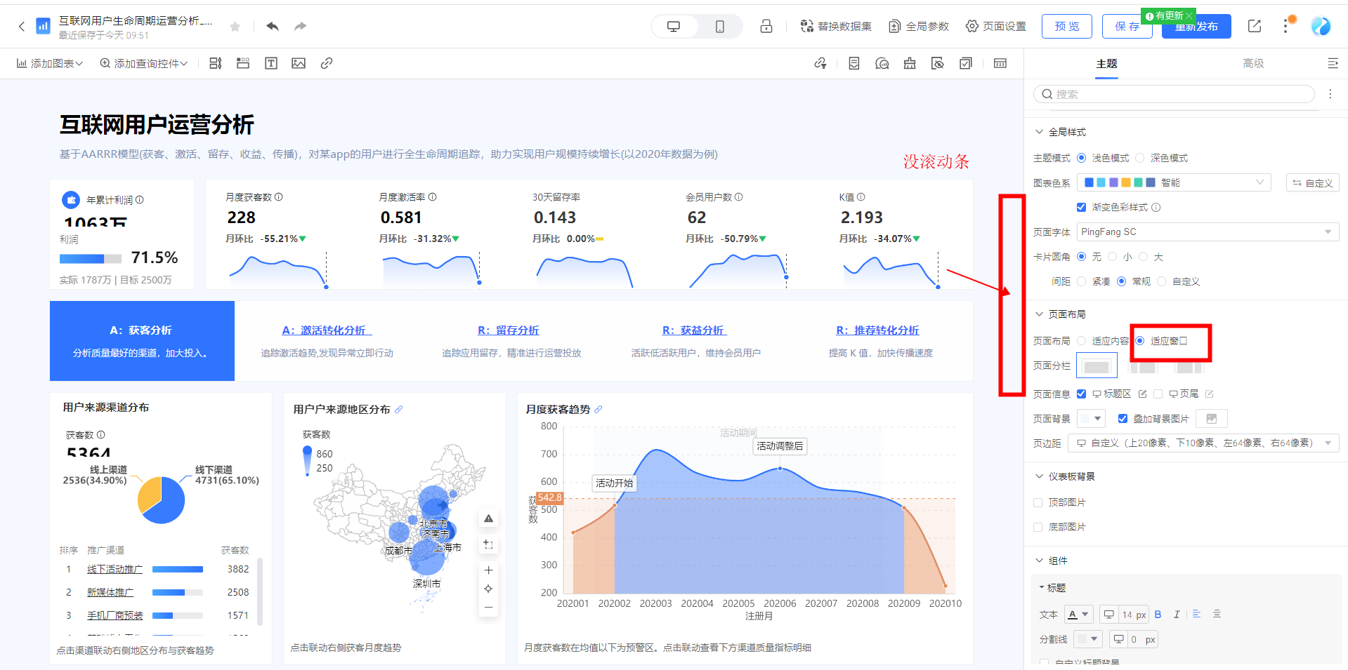
Task: Select 适应内容 page layout option
Action: (1082, 341)
